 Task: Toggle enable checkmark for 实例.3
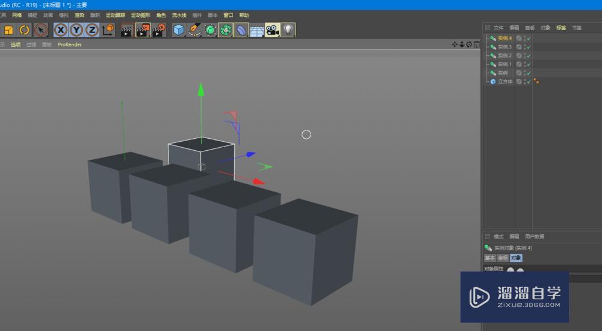529,47
